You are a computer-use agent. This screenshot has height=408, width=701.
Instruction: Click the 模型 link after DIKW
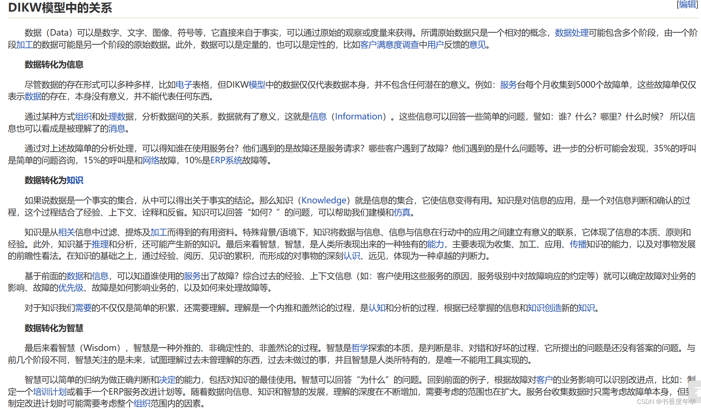(x=257, y=85)
